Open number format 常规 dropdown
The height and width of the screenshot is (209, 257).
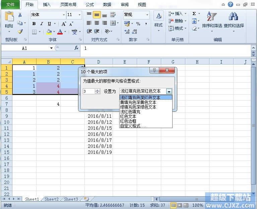[x=147, y=15]
